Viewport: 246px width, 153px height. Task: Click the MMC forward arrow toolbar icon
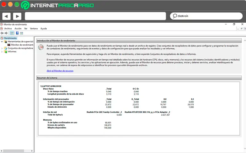6,33
